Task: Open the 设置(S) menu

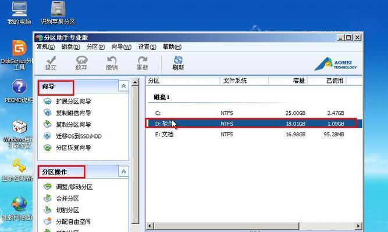Action: (x=147, y=46)
